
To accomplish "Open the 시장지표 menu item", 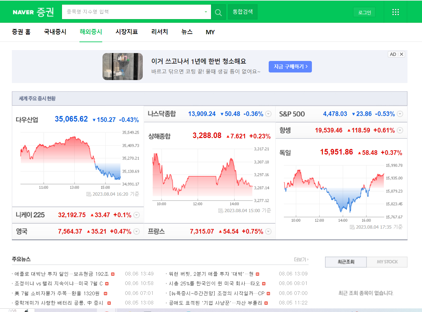I will pos(127,32).
